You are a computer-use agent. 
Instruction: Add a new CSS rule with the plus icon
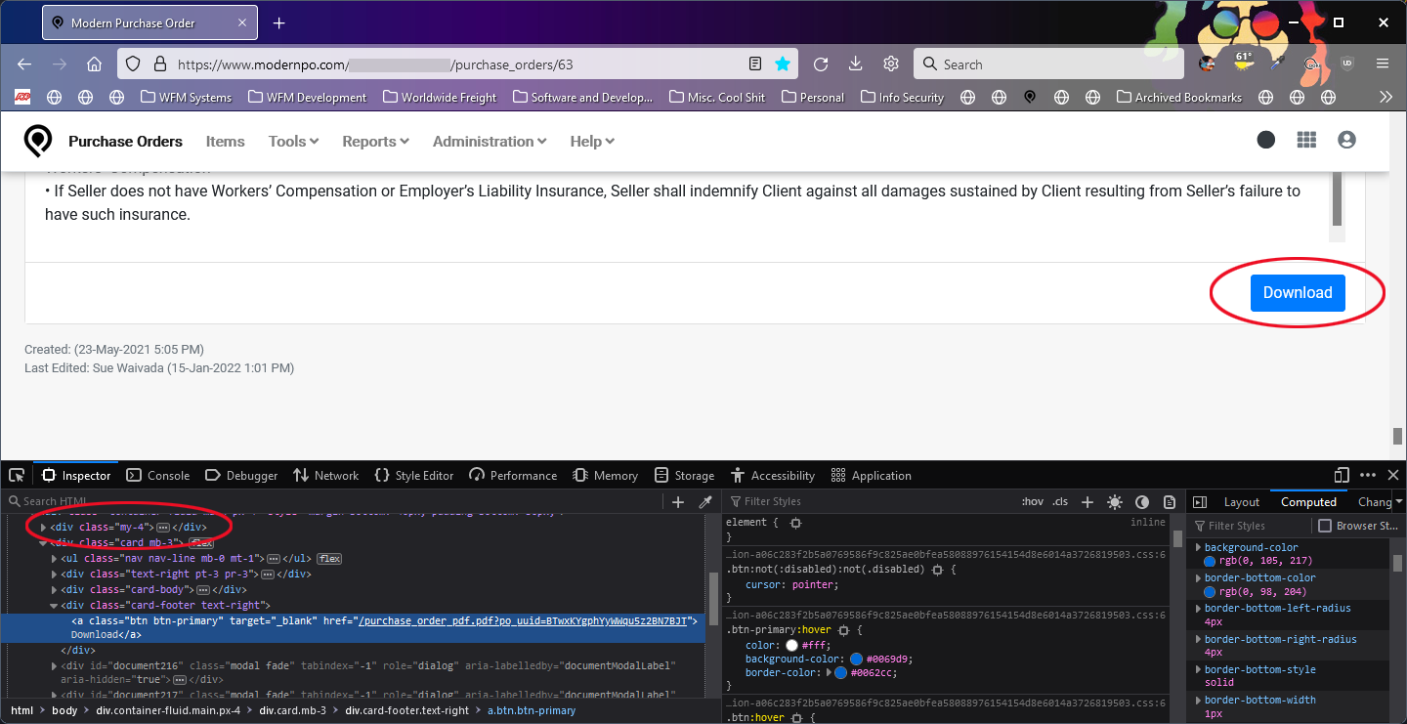click(x=1087, y=501)
